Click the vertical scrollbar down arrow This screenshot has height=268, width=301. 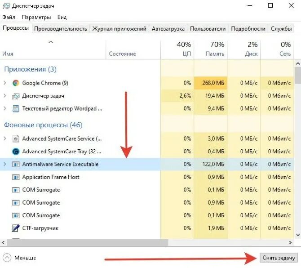pyautogui.click(x=298, y=235)
